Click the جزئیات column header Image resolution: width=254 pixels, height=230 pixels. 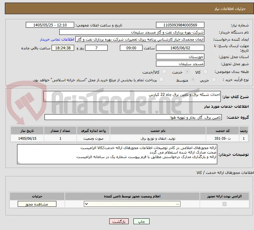pos(37,196)
